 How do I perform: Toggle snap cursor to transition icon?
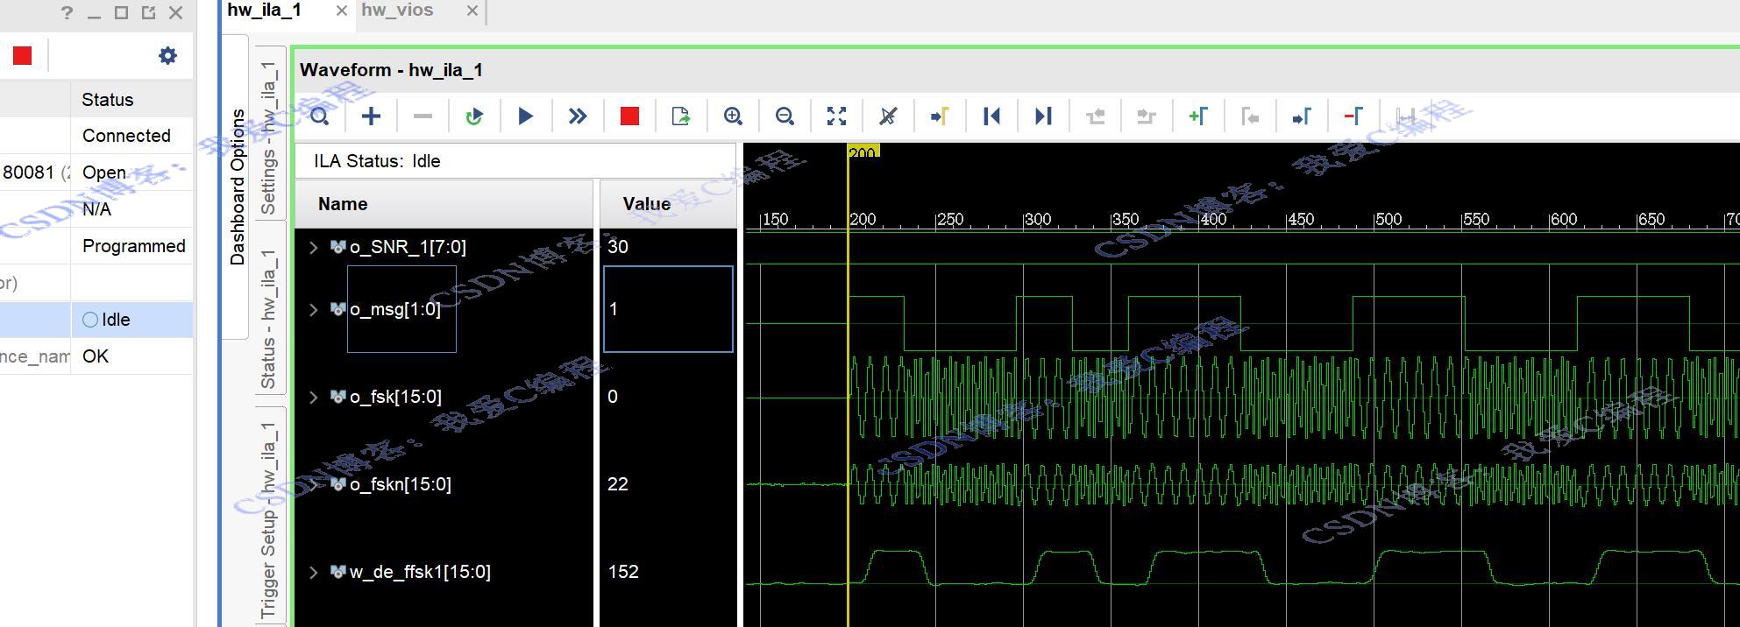(888, 116)
